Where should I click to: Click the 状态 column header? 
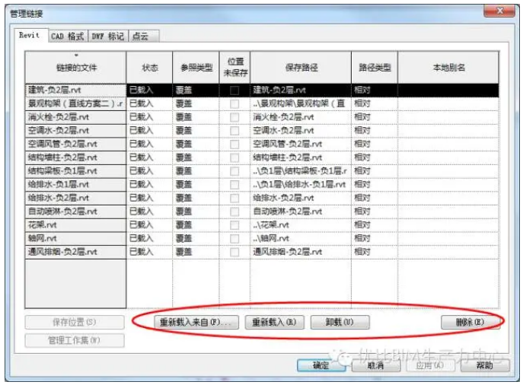tap(150, 68)
